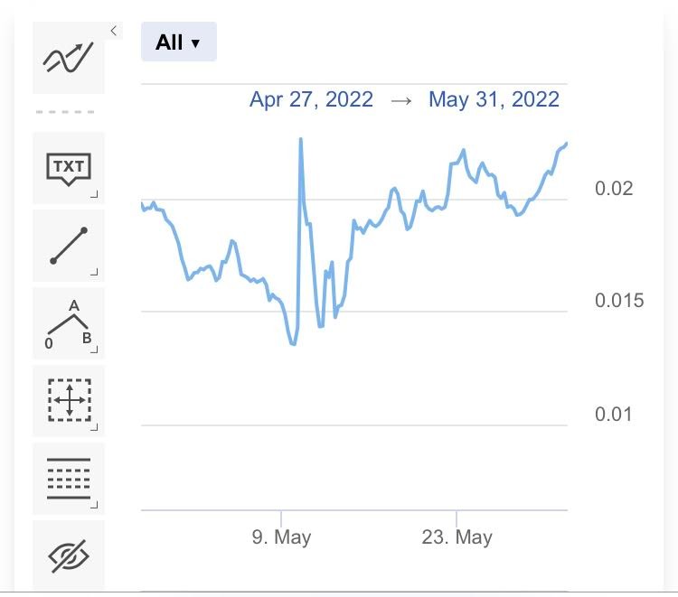Click the May 31, 2022 end date
The width and height of the screenshot is (678, 597).
click(494, 99)
